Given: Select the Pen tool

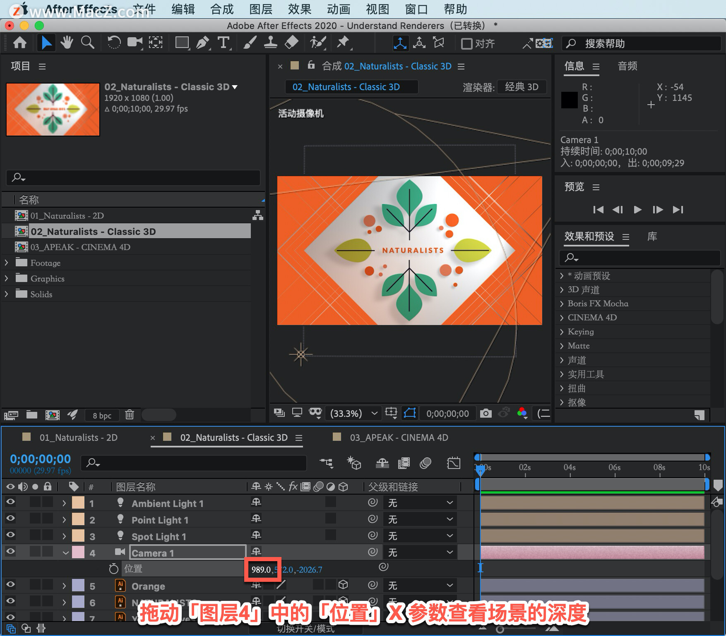Looking at the screenshot, I should (x=202, y=43).
